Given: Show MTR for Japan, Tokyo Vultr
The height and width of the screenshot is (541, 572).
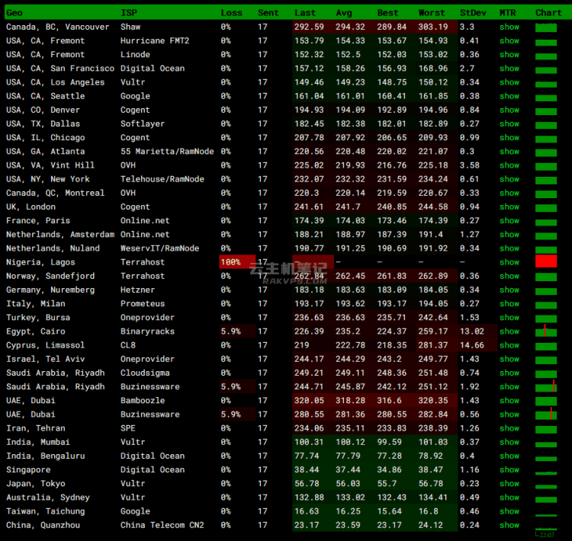Looking at the screenshot, I should click(x=509, y=483).
